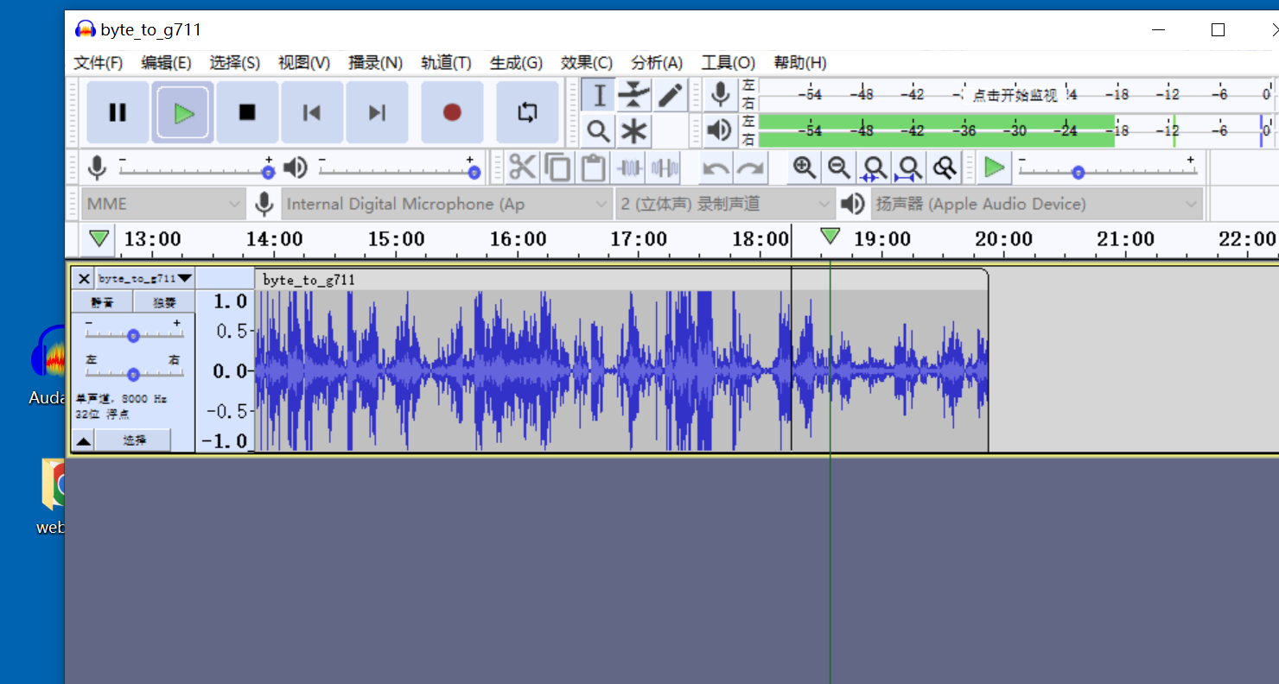The image size is (1279, 684).
Task: Select the Selection (I-beam) tool
Action: coord(598,95)
